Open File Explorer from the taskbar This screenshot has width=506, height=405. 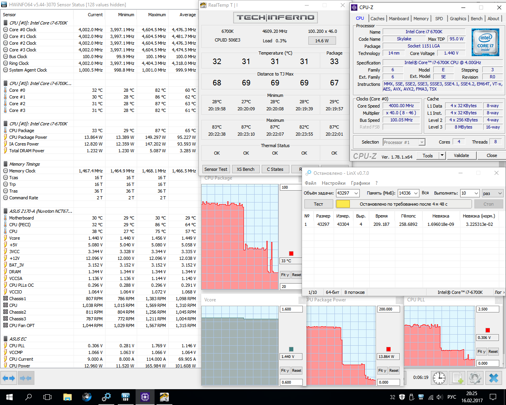click(67, 397)
